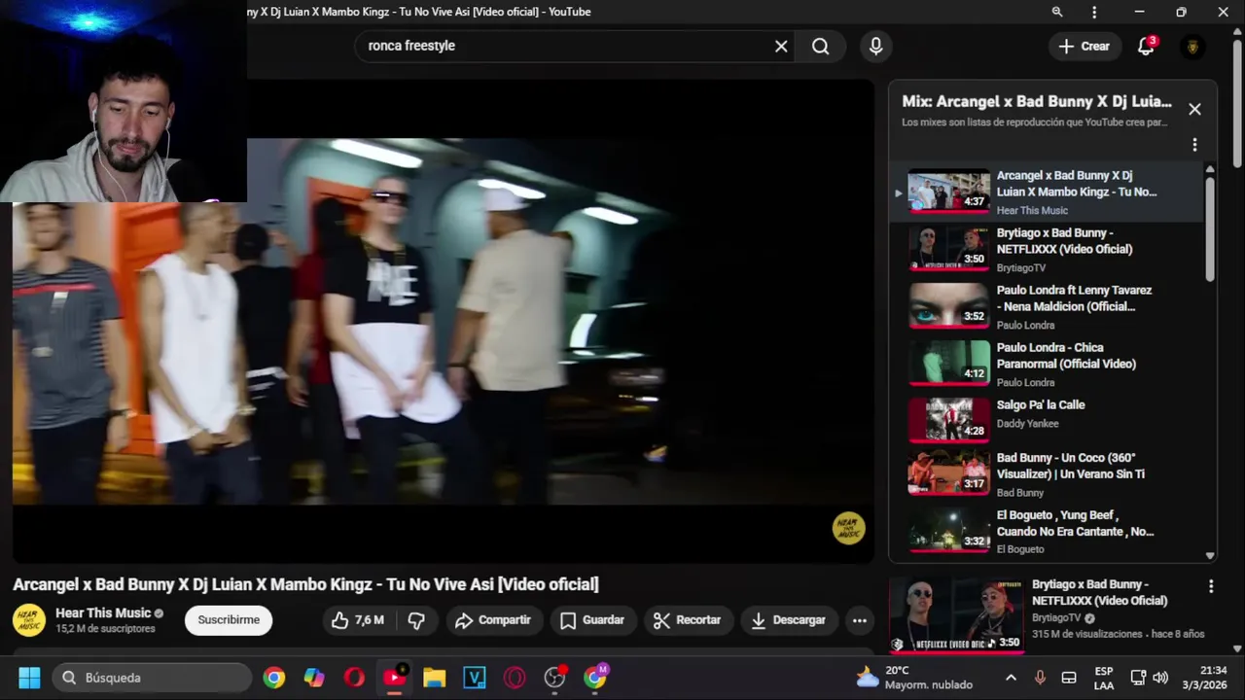Click the 'Mix: Arcangel x Bad Bunny X Dj Luia...' heading

click(x=1037, y=101)
